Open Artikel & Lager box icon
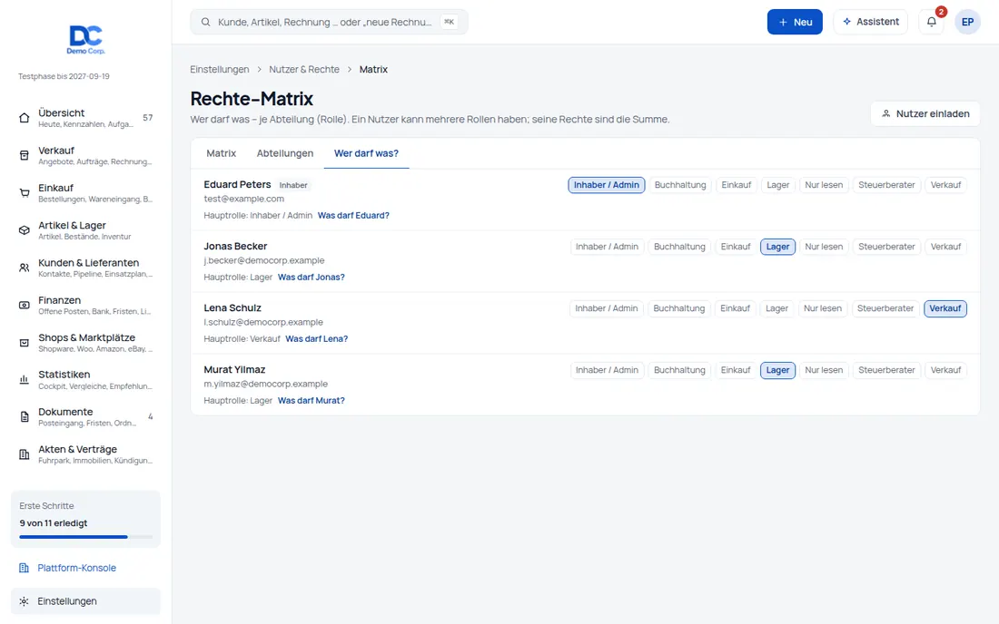 coord(25,230)
